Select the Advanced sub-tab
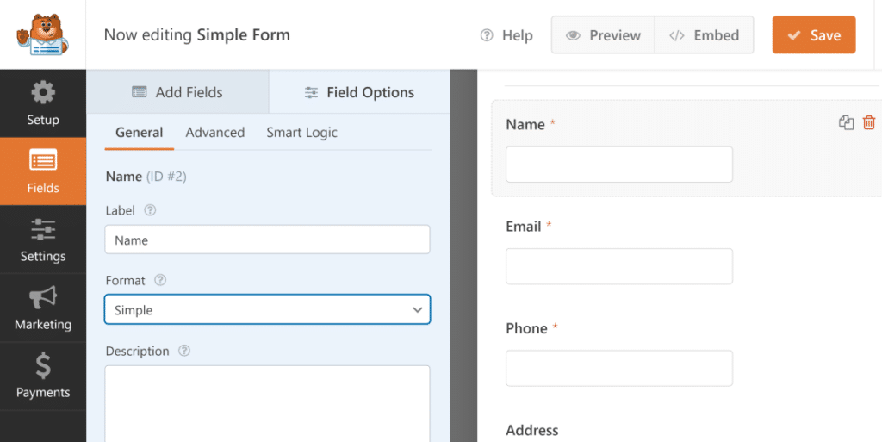Viewport: 882px width, 442px height. 214,133
